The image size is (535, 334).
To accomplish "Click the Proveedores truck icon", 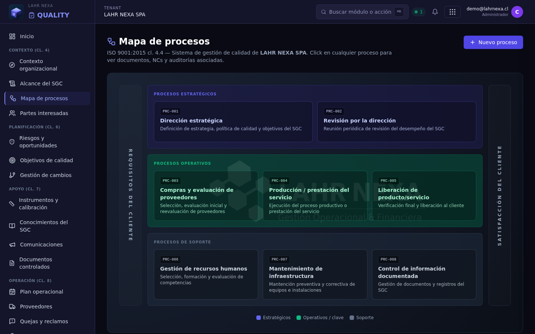I will coord(12,307).
